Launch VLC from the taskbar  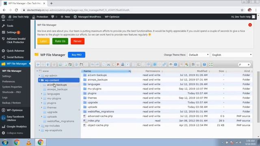pos(29,142)
